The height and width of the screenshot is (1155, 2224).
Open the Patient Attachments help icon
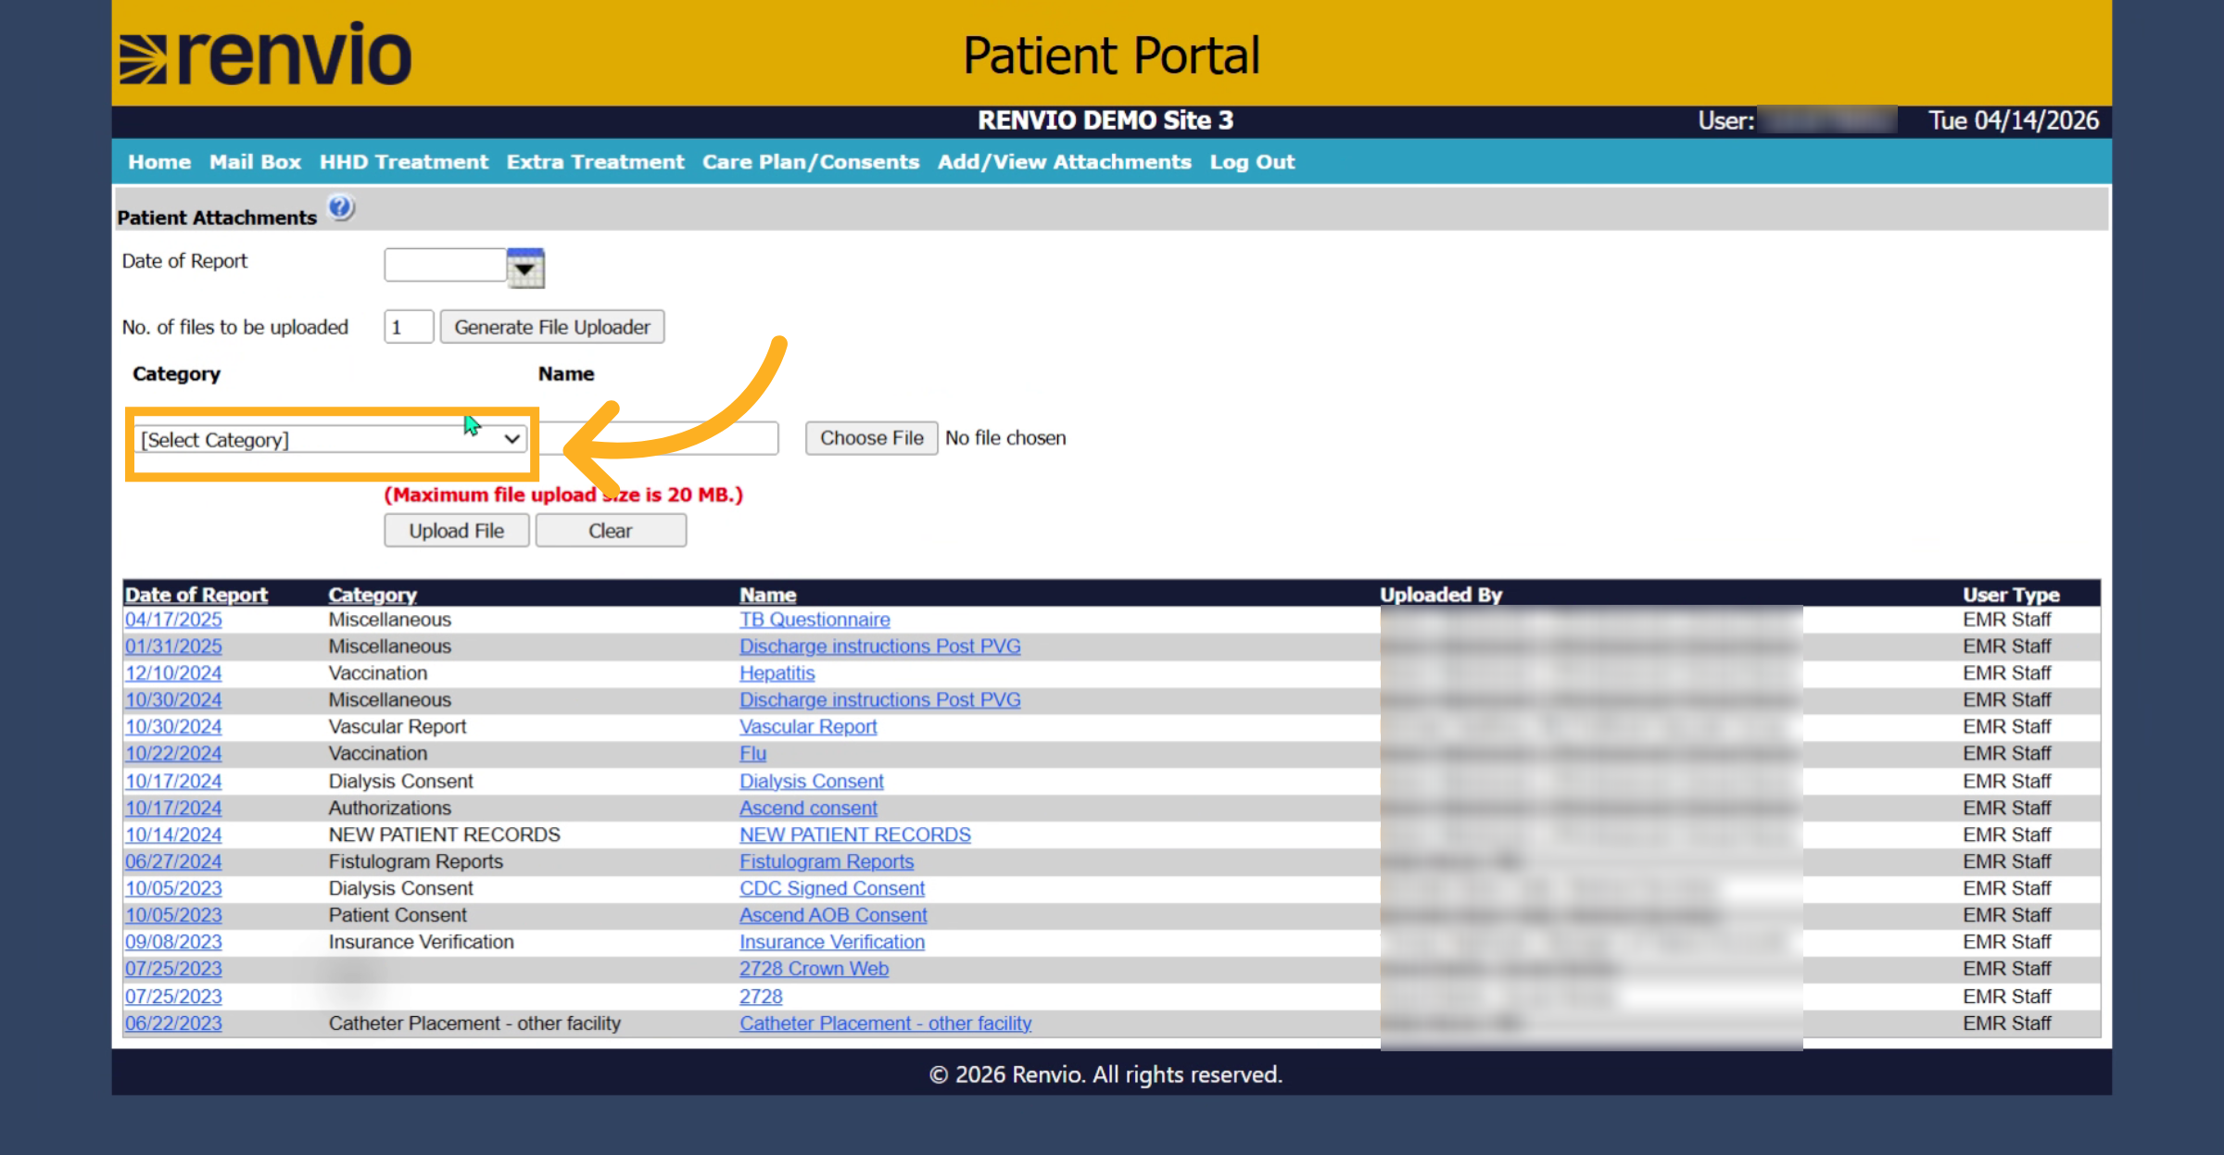click(341, 207)
